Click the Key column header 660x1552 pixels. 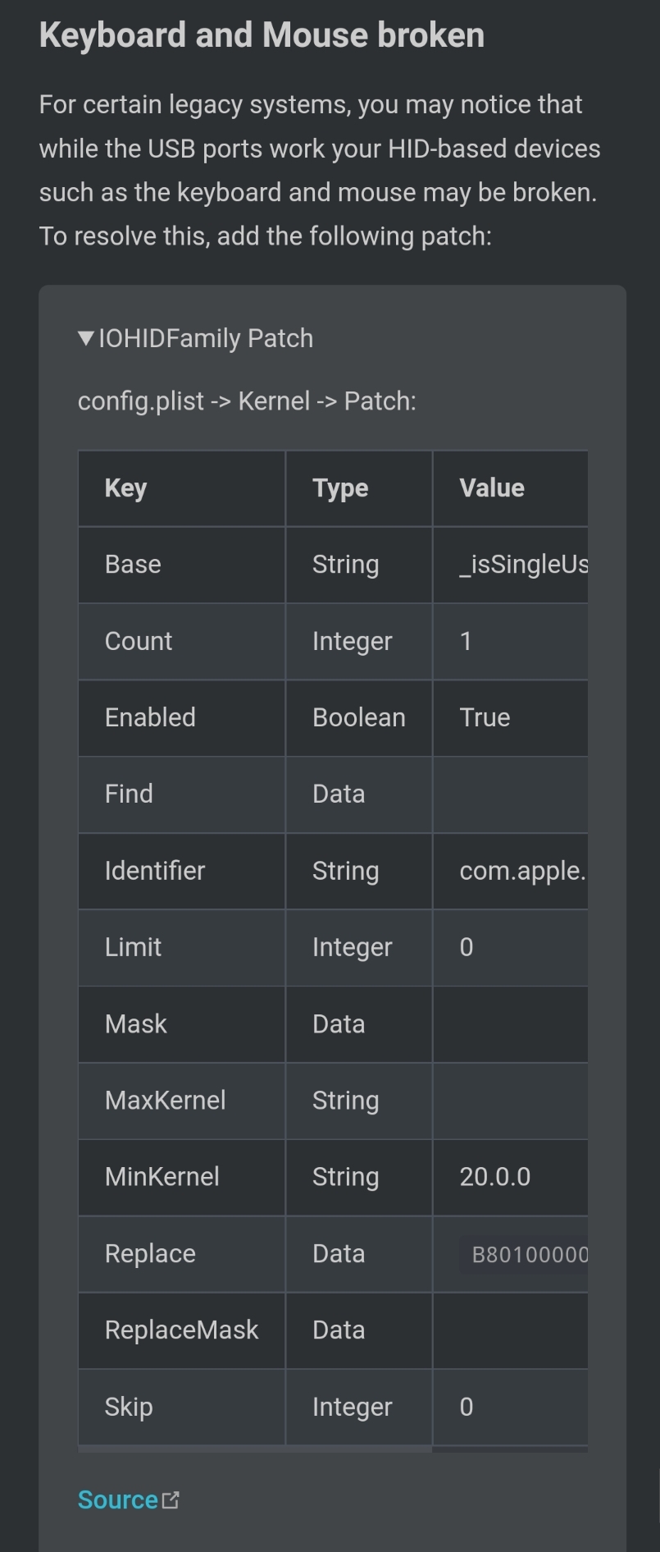pos(125,488)
